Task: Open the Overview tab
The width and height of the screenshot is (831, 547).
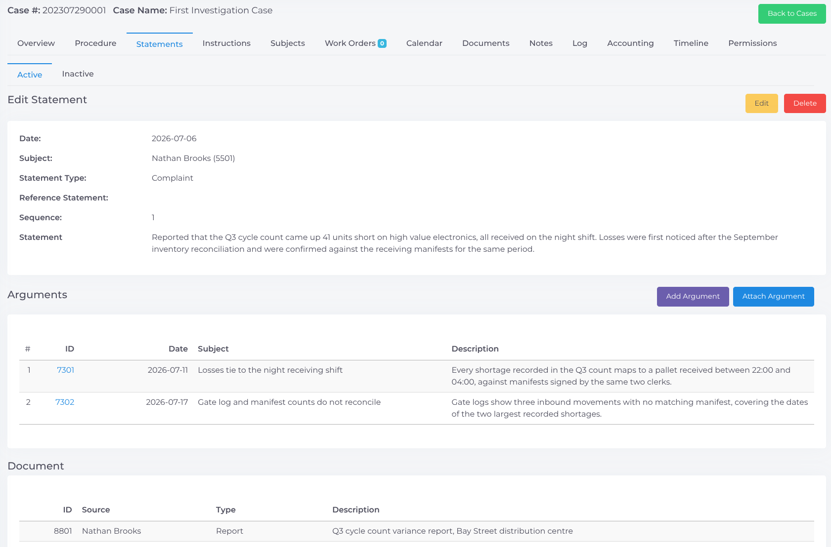Action: (x=36, y=43)
